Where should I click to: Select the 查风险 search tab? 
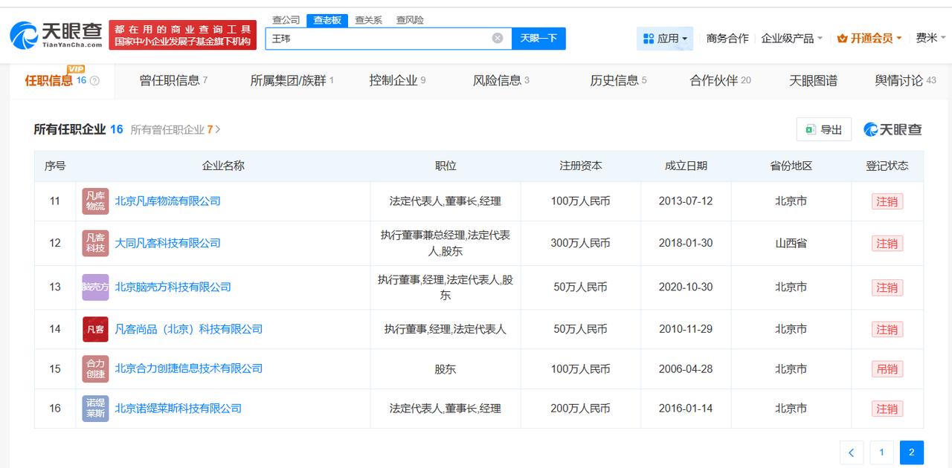coord(410,20)
